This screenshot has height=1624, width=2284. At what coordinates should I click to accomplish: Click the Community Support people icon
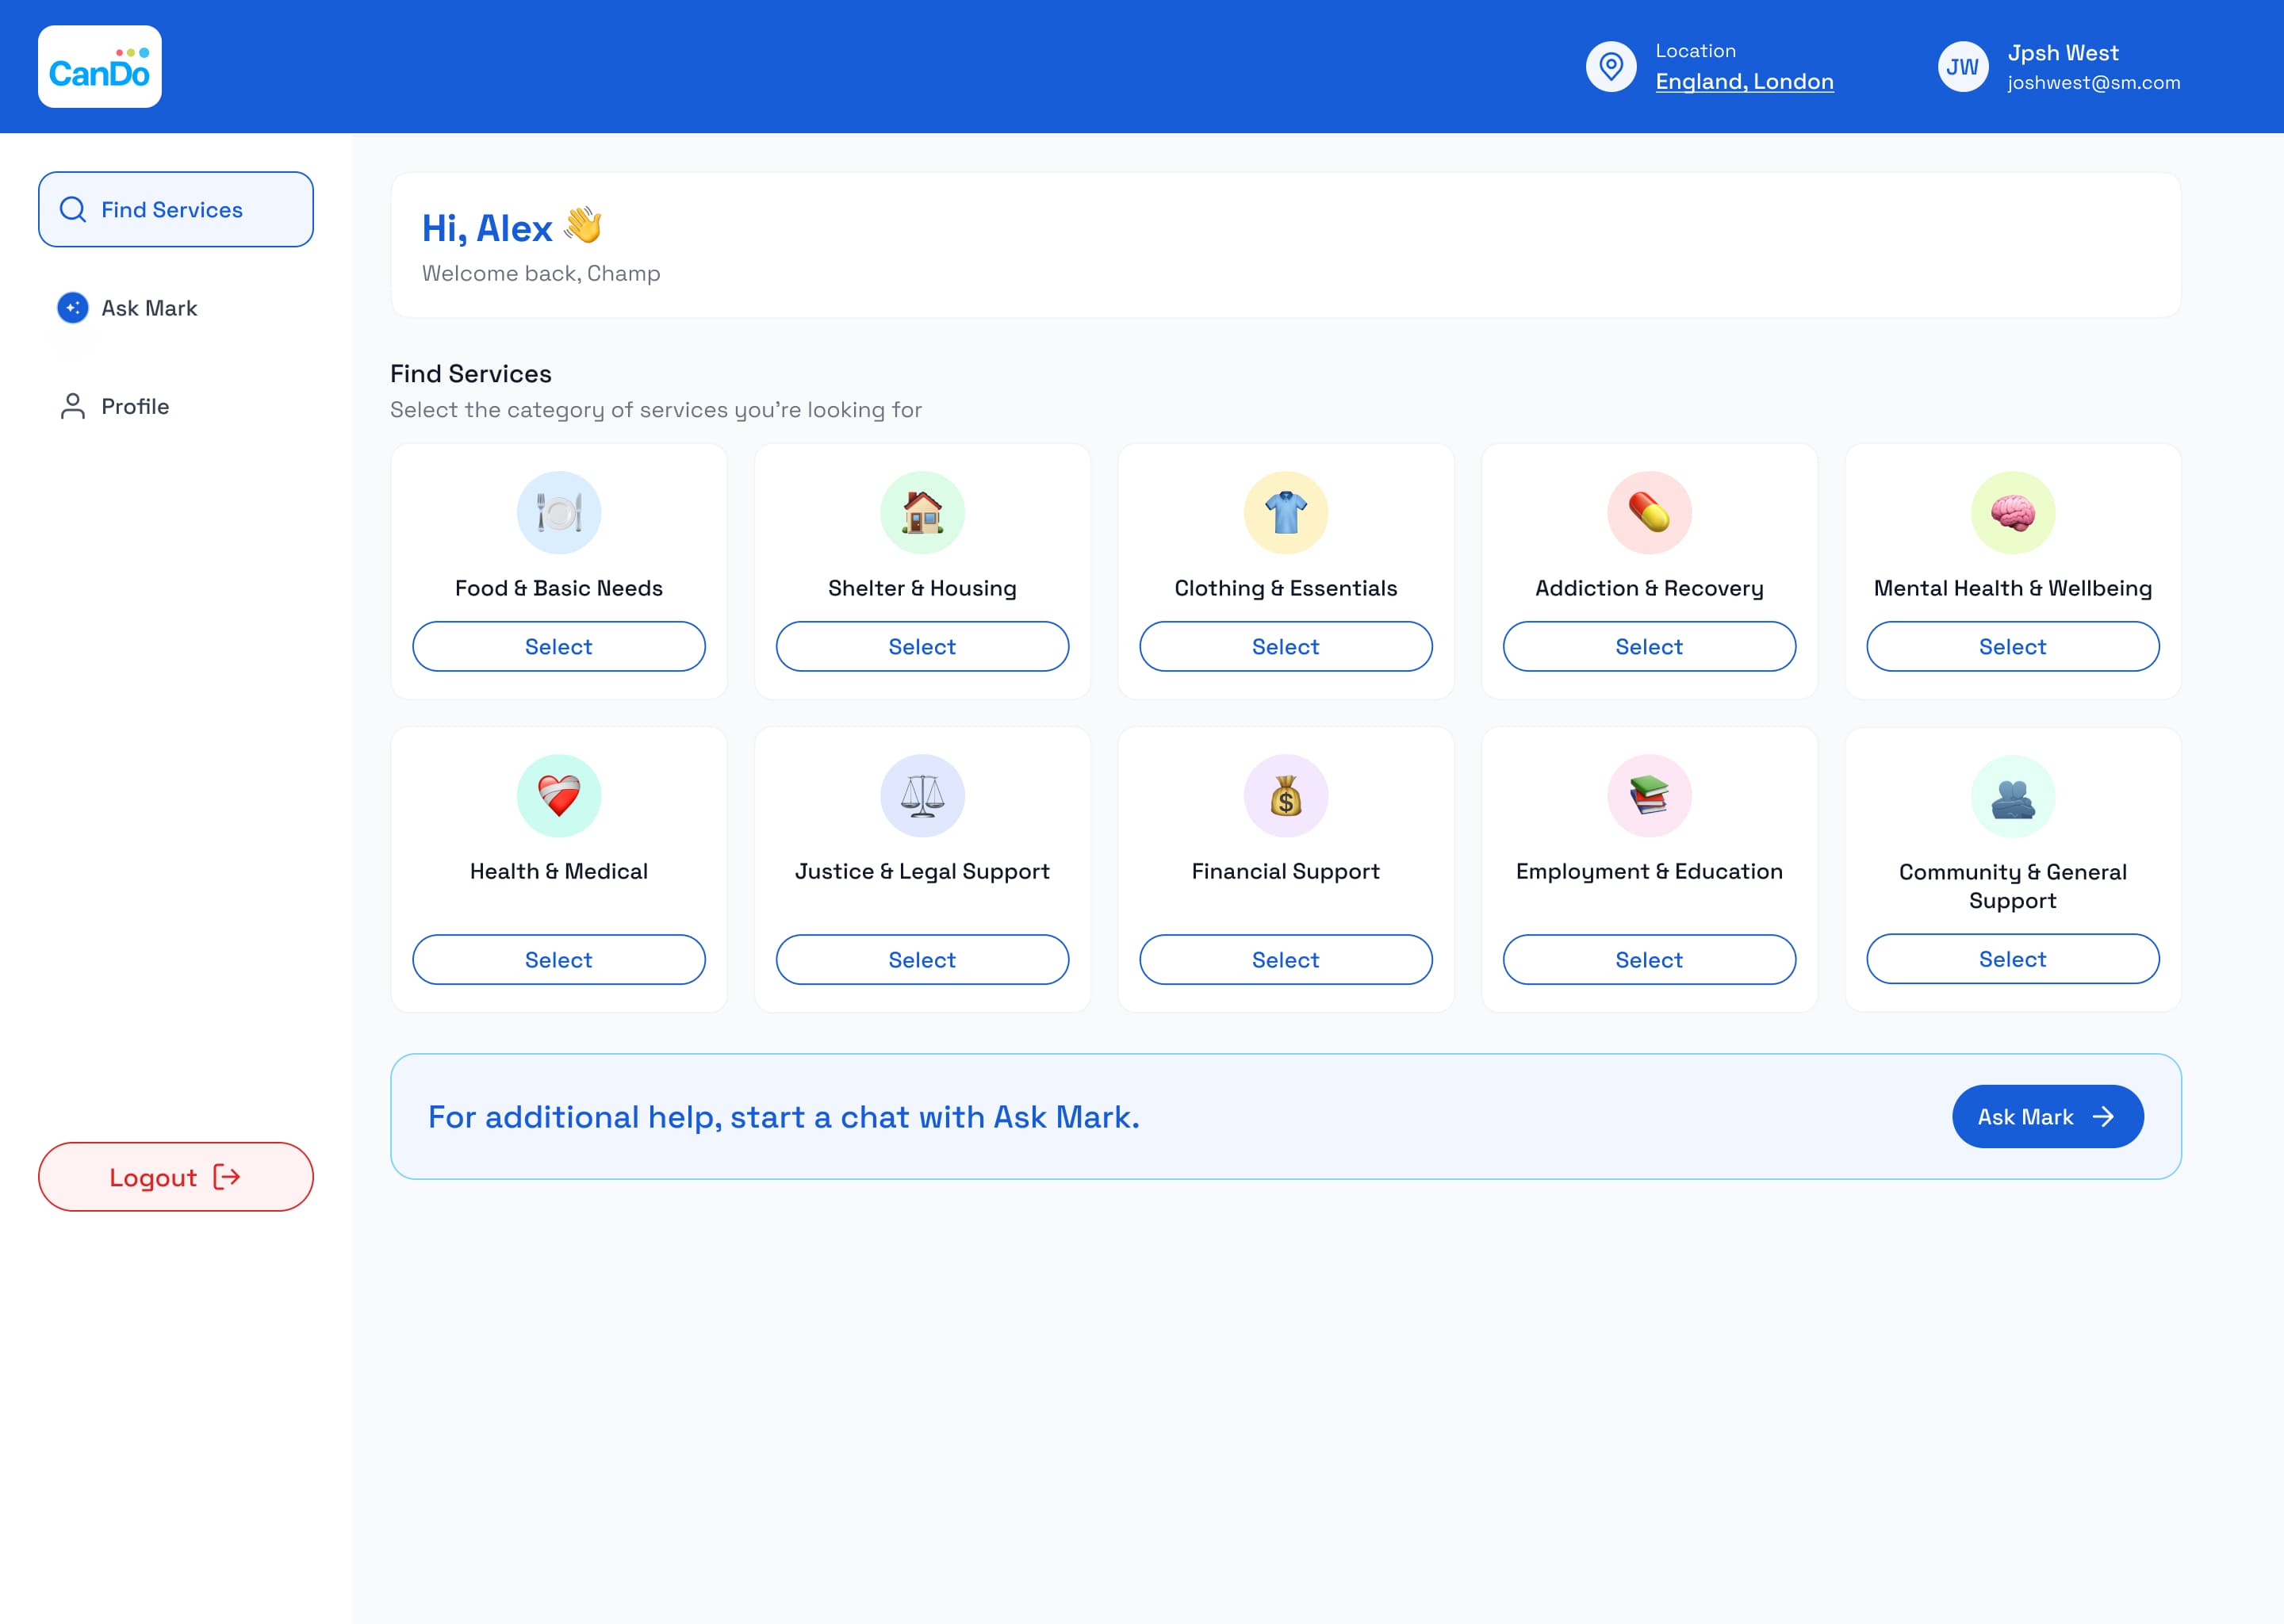point(2013,797)
